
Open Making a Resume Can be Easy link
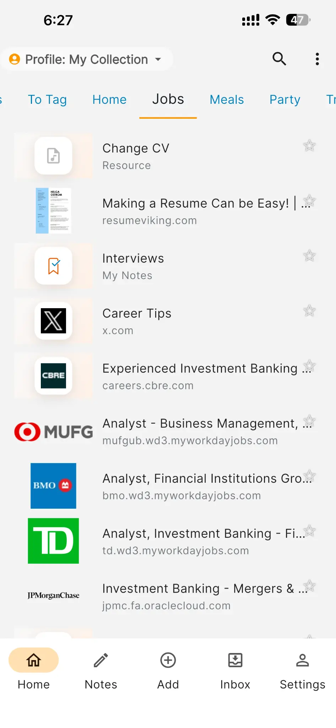point(195,211)
